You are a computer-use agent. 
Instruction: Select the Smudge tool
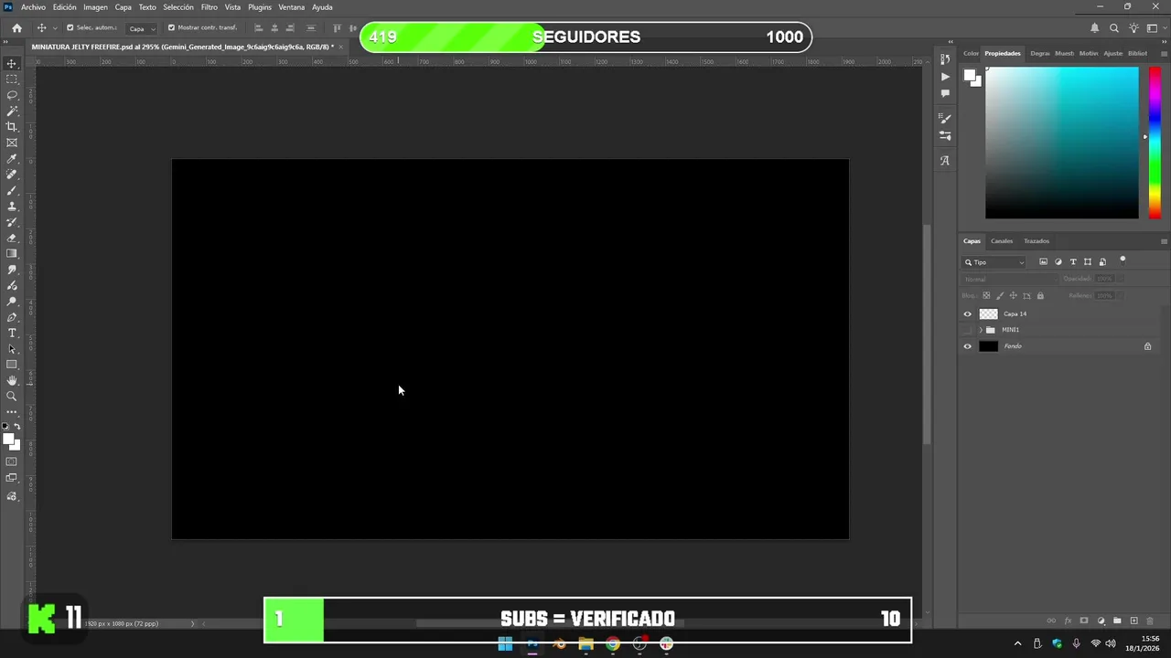pos(12,270)
